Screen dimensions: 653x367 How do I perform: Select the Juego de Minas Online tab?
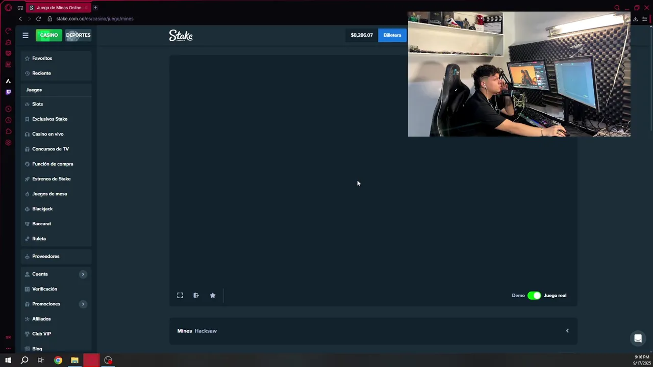tap(59, 8)
